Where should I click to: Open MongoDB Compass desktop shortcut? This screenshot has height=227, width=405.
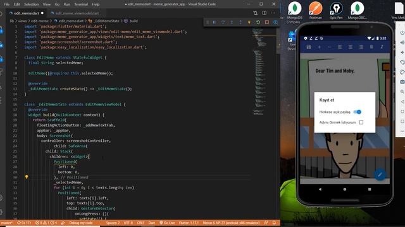294,13
